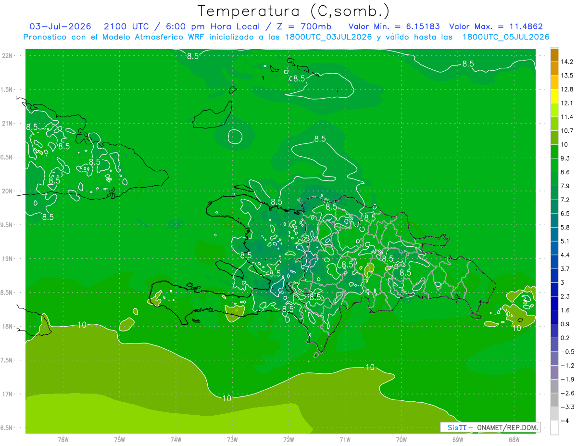
Task: Click the 74W longitude axis label
Action: coord(176,439)
